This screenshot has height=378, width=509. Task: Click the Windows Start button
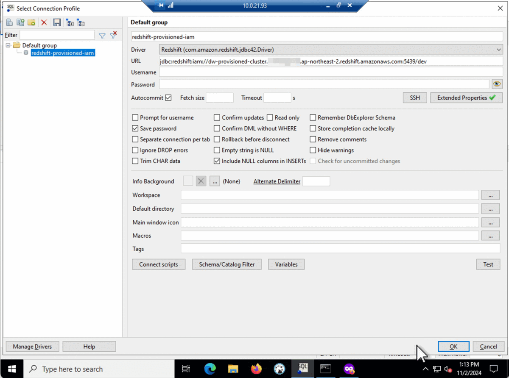coord(11,369)
